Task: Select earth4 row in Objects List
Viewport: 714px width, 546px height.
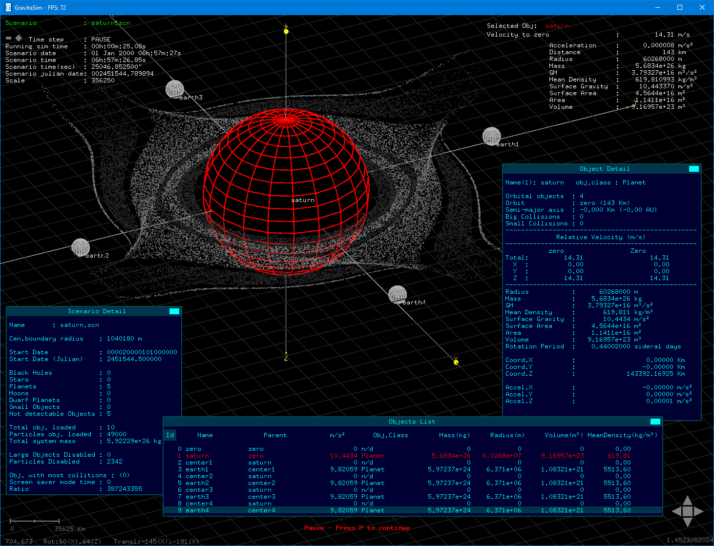Action: coord(413,510)
